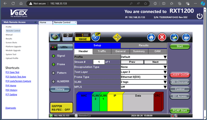Click the green Start button
The height and width of the screenshot is (120, 207).
[180, 46]
